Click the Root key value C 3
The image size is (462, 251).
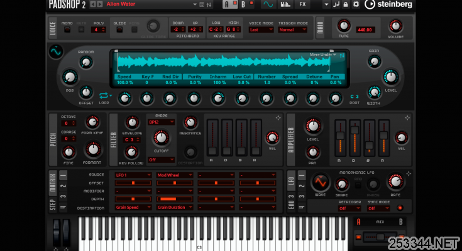(355, 96)
